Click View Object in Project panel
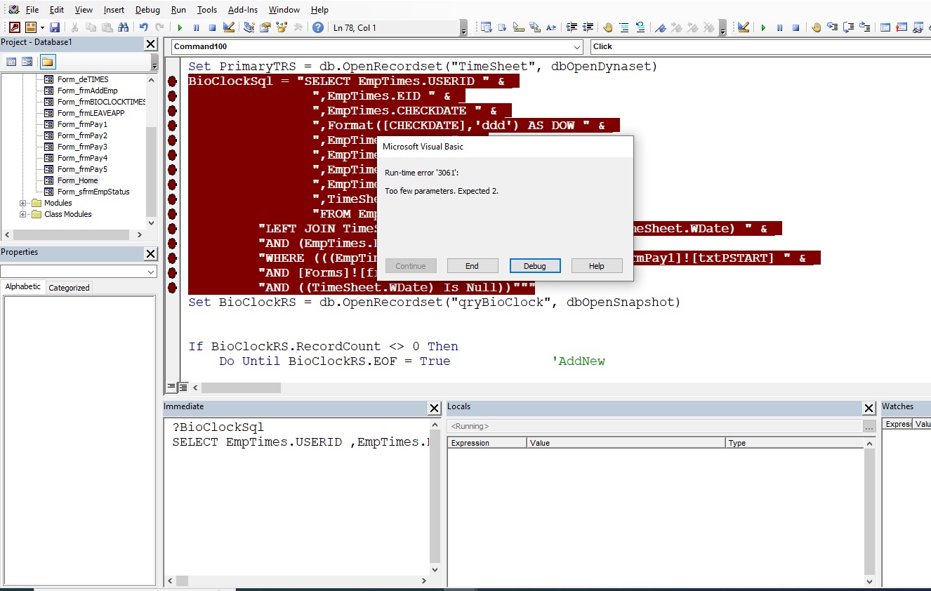 (27, 62)
